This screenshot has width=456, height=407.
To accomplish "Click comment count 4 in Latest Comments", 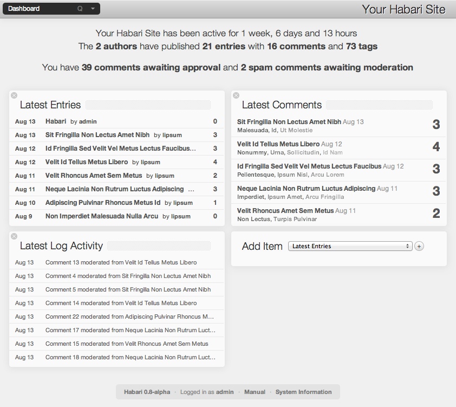I will click(x=436, y=147).
